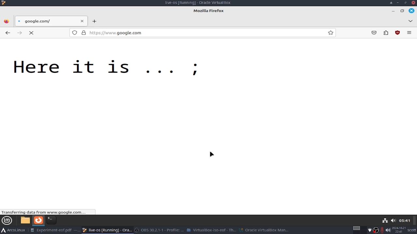Open the file manager folder in panel
The height and width of the screenshot is (234, 417).
25,220
